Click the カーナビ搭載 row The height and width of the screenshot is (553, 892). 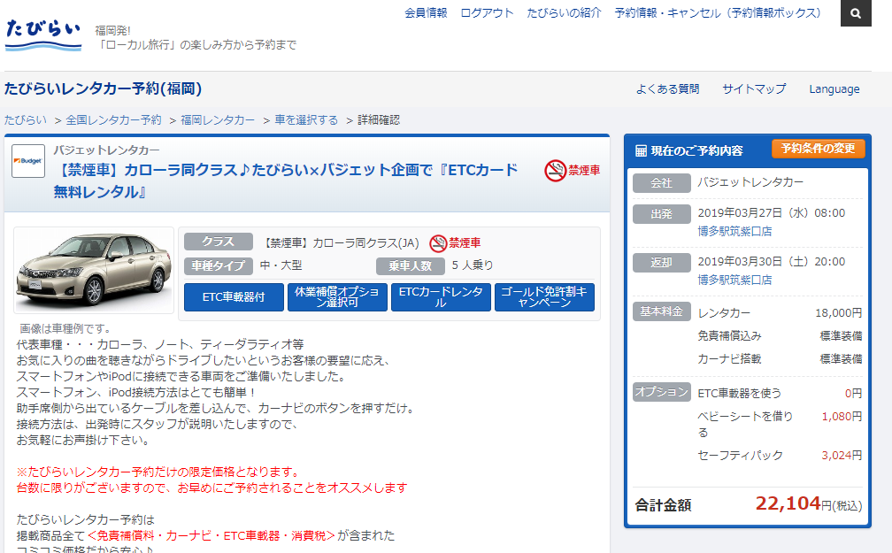click(780, 359)
